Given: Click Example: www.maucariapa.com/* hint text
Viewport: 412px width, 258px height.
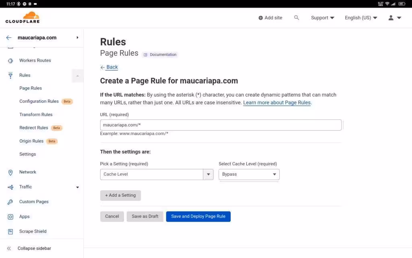Looking at the screenshot, I should tap(134, 133).
